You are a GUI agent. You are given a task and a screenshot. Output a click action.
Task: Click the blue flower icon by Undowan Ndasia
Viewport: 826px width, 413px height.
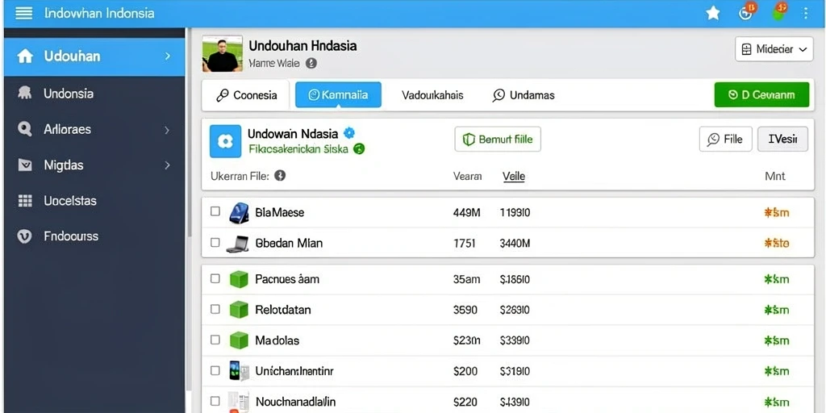tap(226, 141)
